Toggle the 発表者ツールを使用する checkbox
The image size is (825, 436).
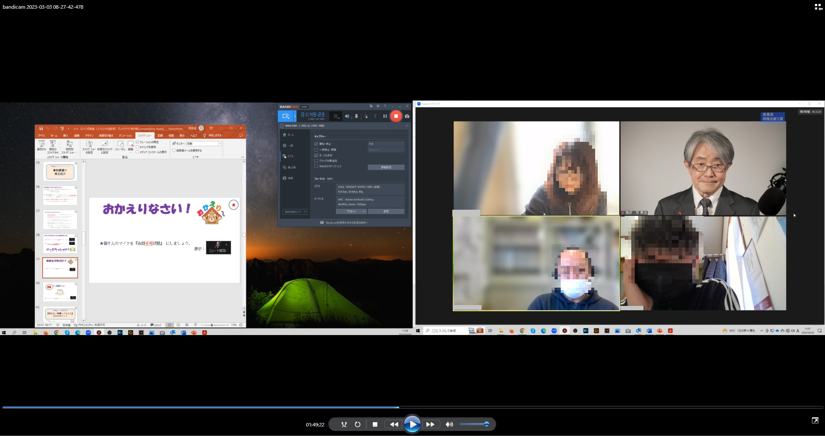pyautogui.click(x=174, y=151)
